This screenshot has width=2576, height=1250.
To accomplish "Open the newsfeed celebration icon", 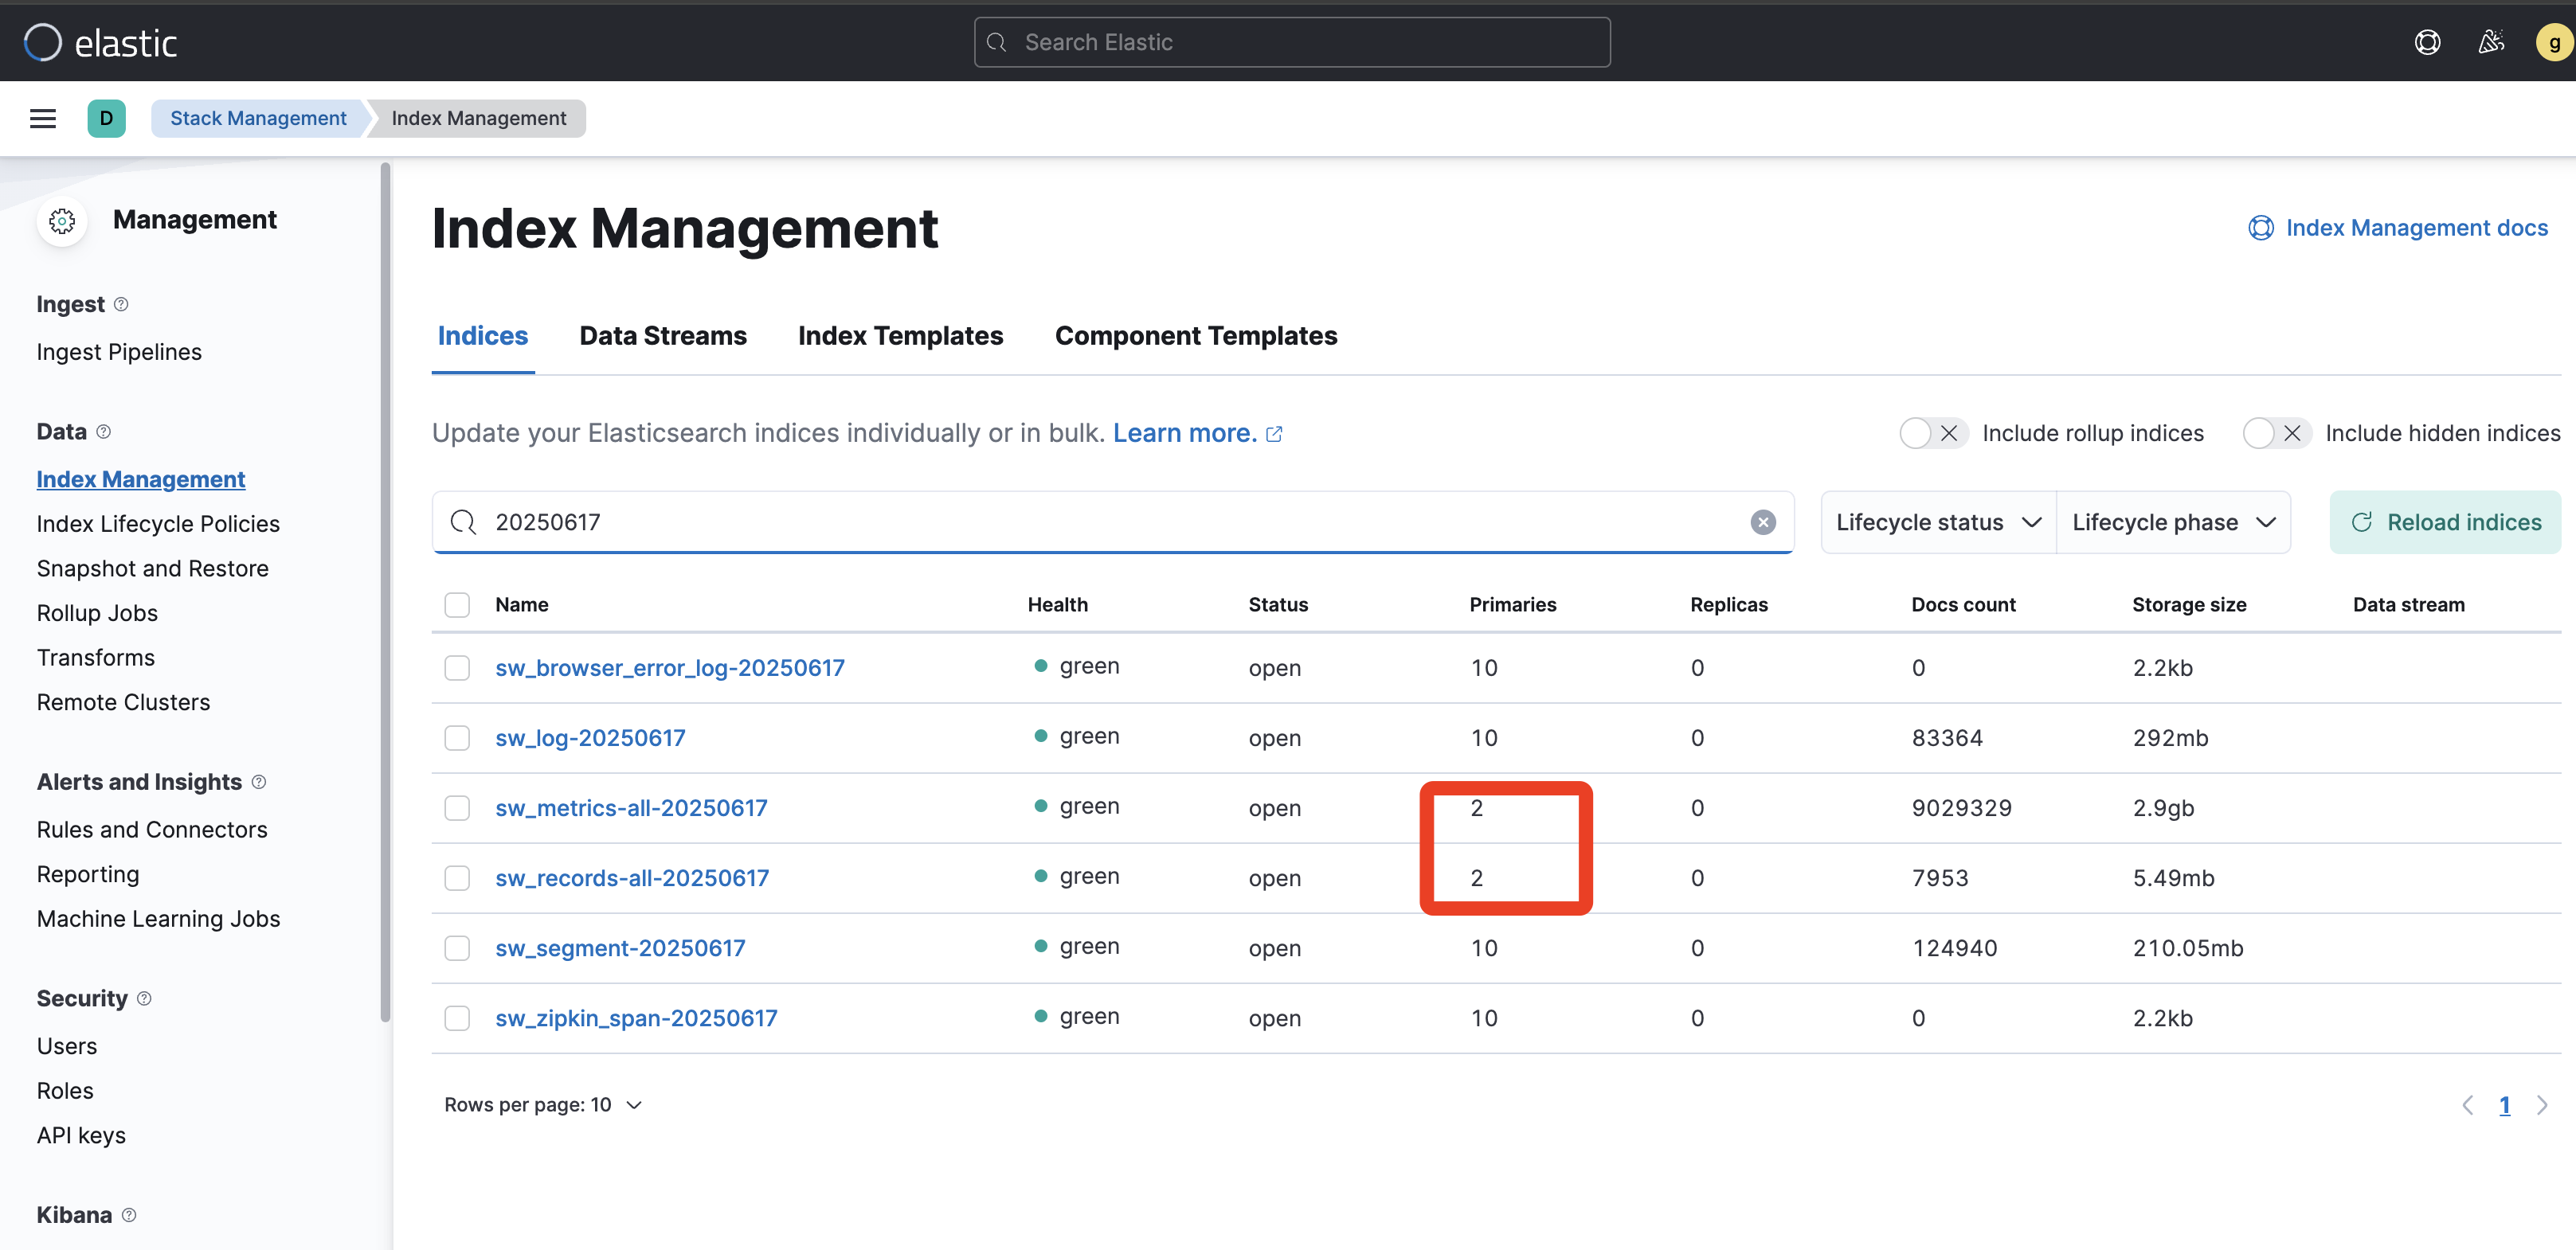I will pos(2491,42).
